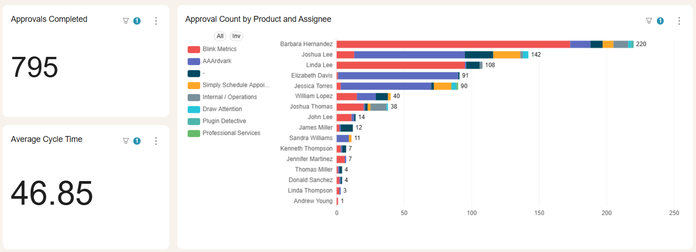The height and width of the screenshot is (252, 696).
Task: Click filter icon on Average Cycle Time card
Action: click(126, 141)
